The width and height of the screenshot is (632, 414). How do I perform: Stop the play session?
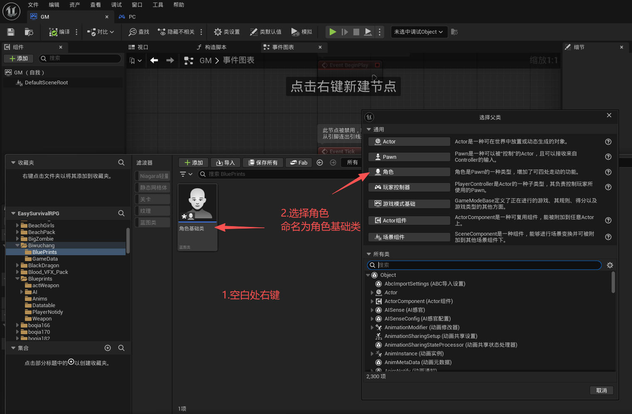(356, 32)
